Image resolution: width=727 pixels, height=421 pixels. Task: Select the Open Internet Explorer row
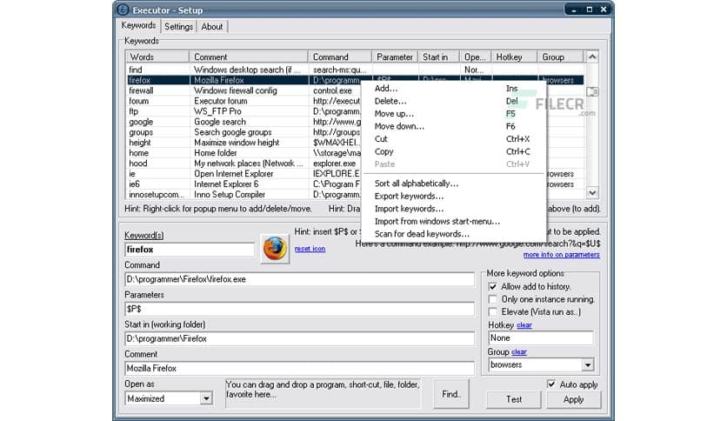(x=243, y=173)
